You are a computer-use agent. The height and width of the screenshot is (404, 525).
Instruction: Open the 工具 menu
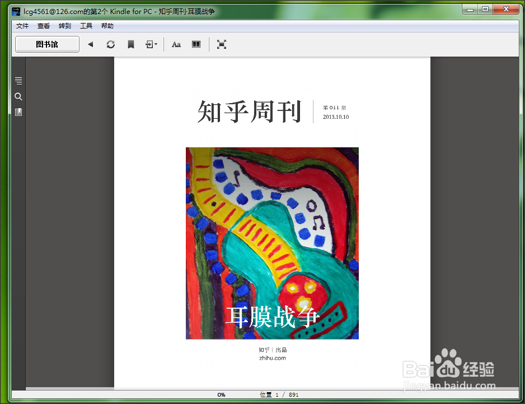(86, 26)
